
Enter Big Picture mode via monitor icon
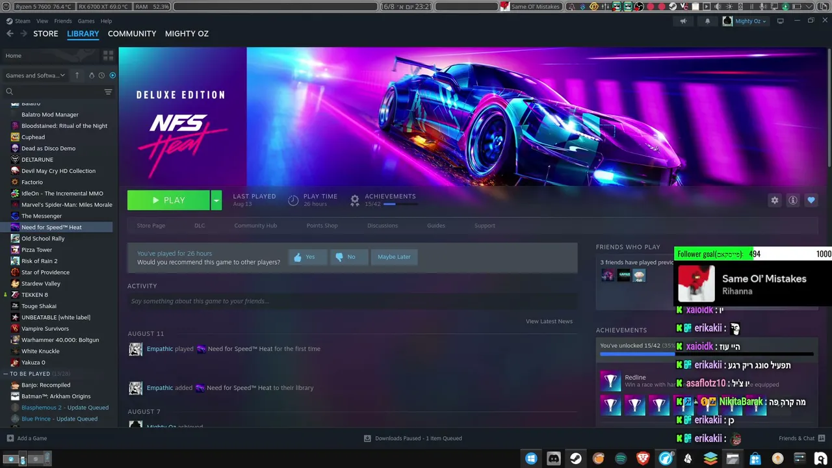781,21
